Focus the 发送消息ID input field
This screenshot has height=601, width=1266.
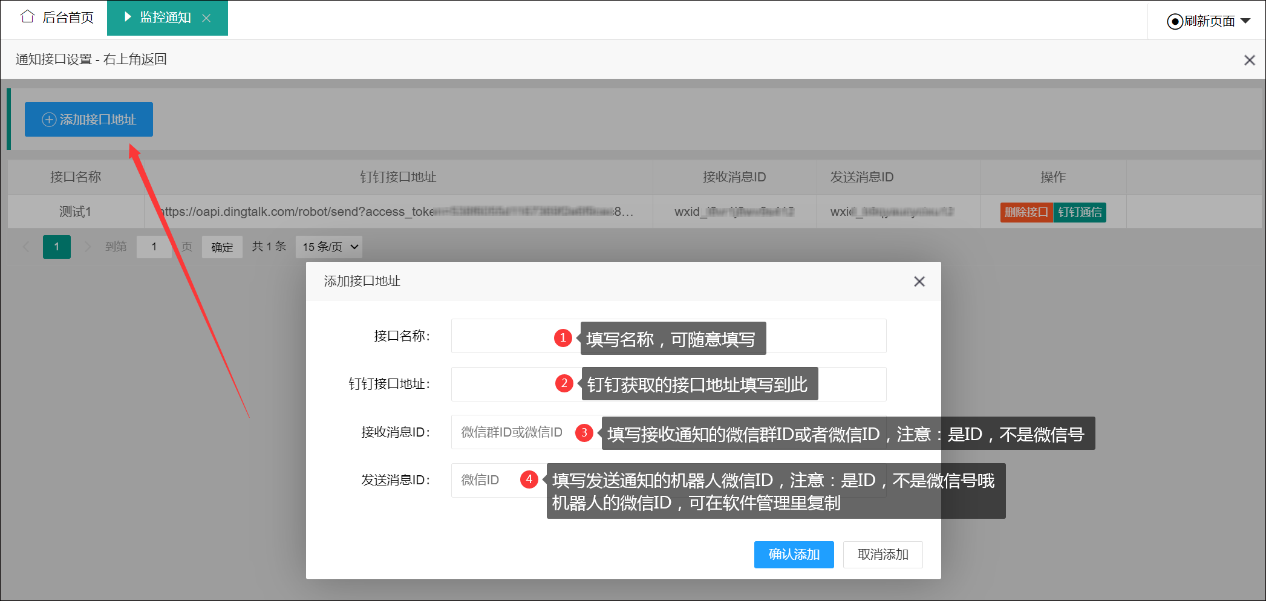[x=669, y=480]
